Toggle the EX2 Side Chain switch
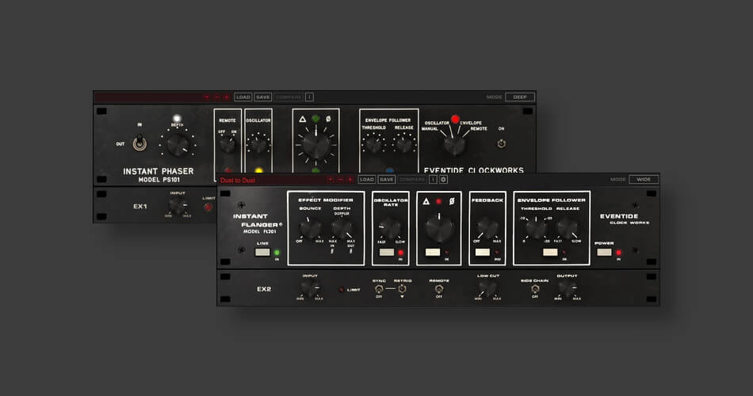 (x=535, y=289)
